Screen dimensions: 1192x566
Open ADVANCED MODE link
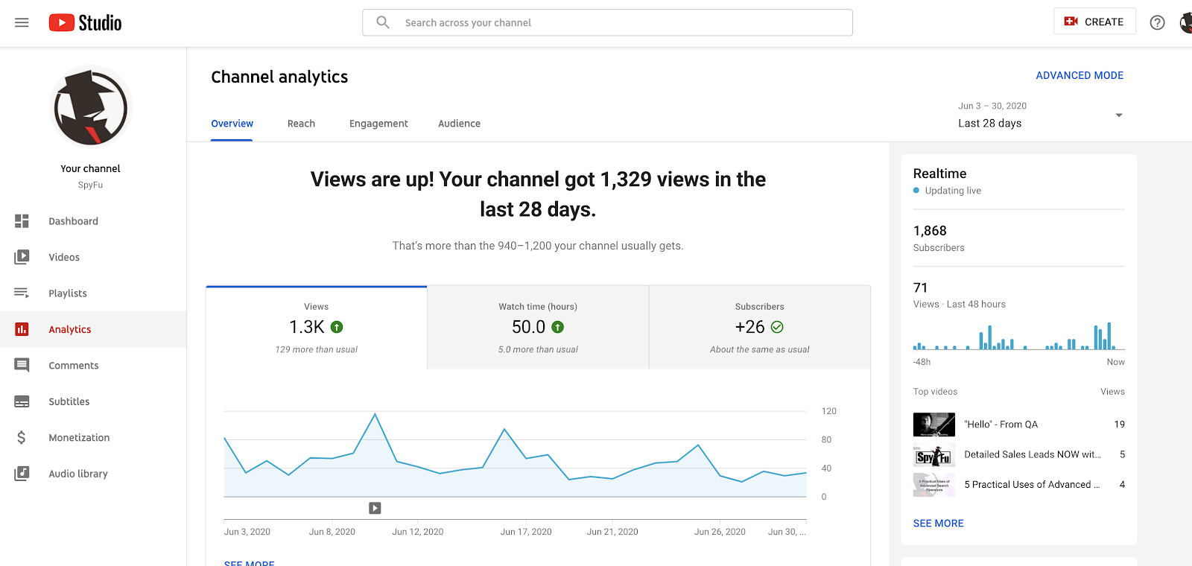[1080, 75]
